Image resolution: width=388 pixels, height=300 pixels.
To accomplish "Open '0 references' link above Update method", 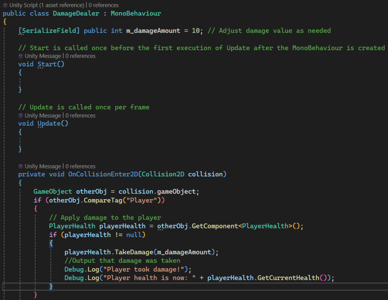I will pos(80,115).
